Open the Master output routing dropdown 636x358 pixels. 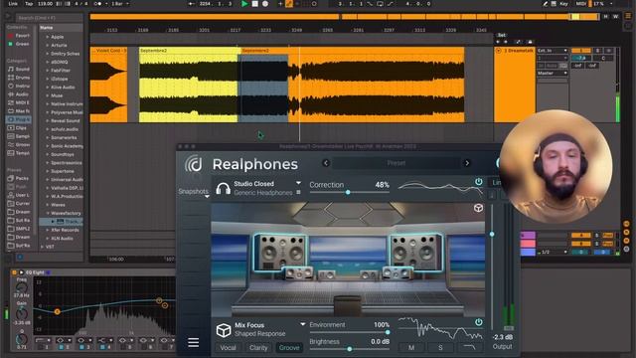553,73
